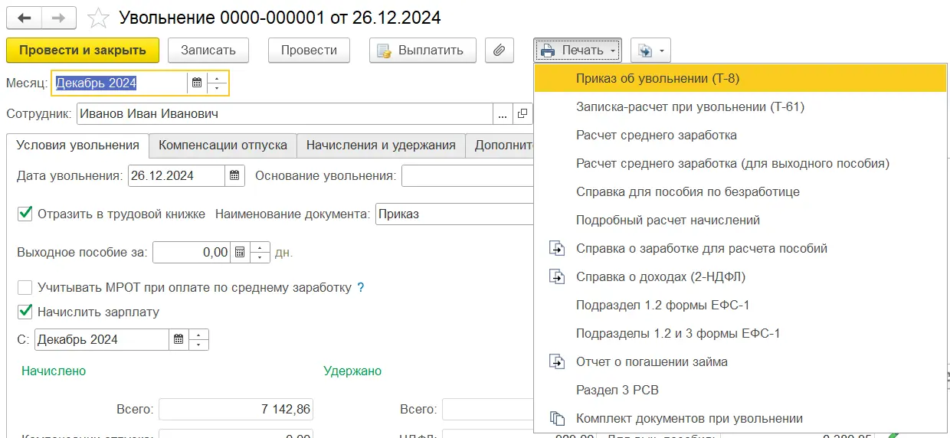The image size is (950, 438).
Task: Enable Учитывать МРОТ при оплате checkbox
Action: (25, 288)
